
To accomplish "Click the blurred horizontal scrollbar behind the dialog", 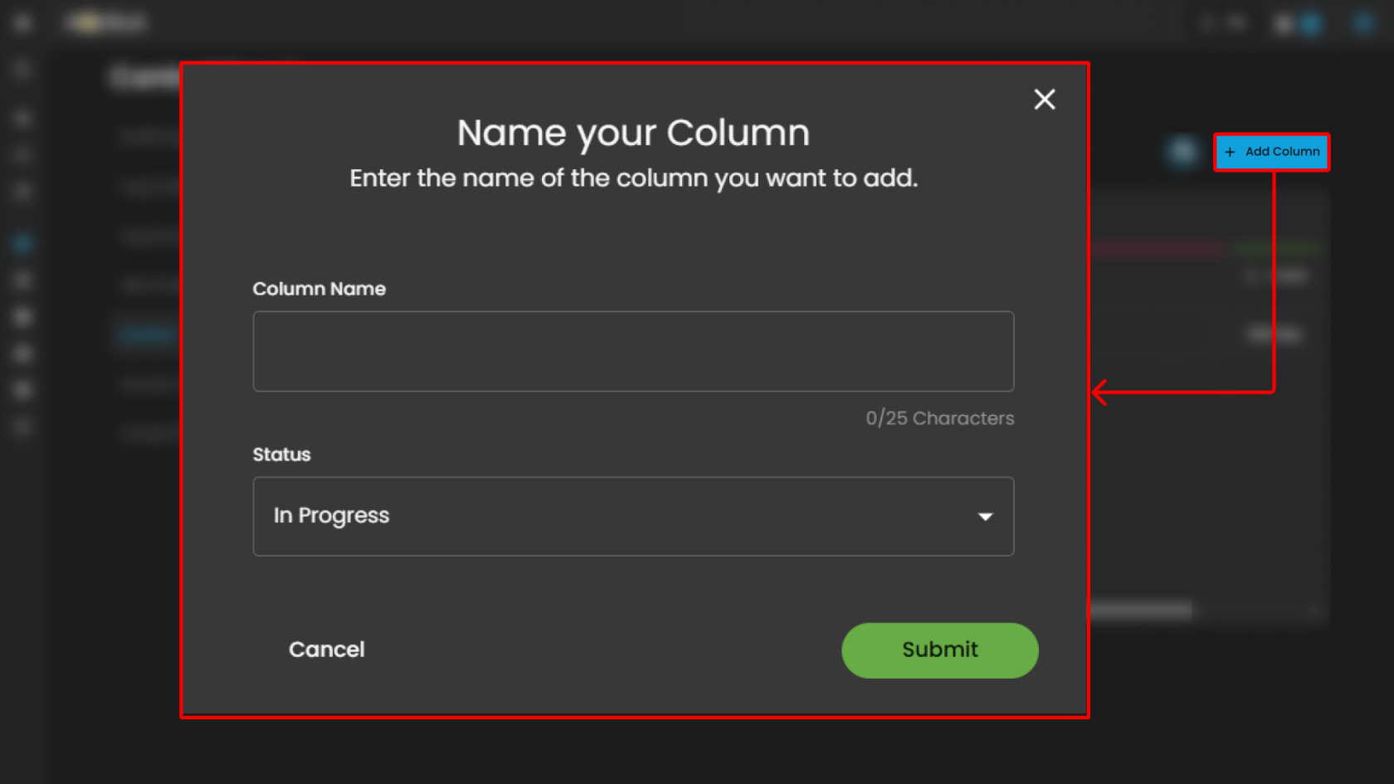I will pyautogui.click(x=1141, y=611).
